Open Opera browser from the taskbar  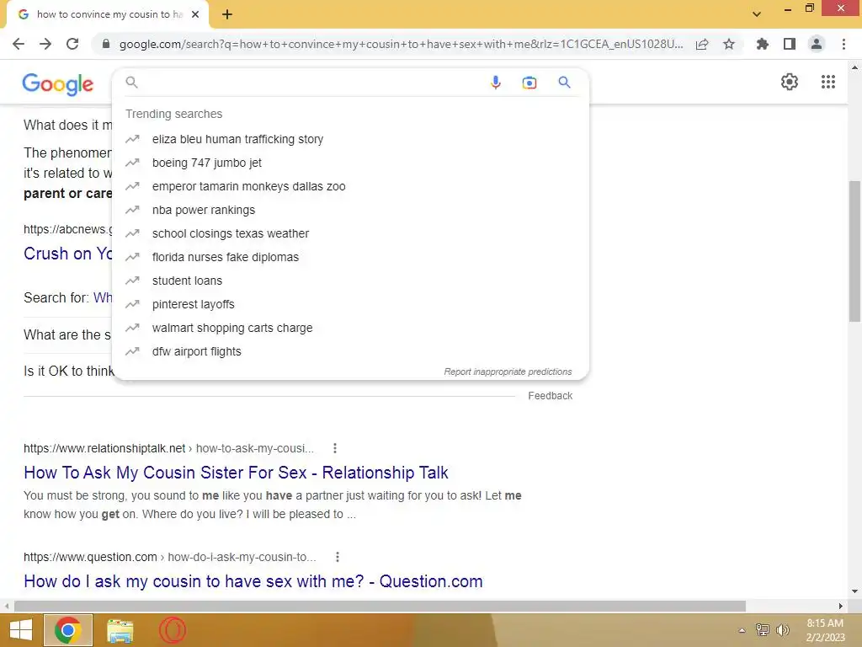click(x=173, y=630)
